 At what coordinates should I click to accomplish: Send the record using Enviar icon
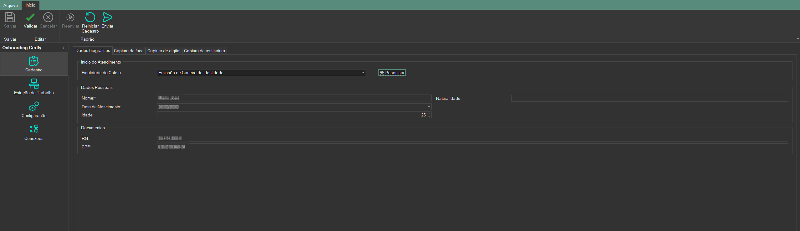point(107,18)
